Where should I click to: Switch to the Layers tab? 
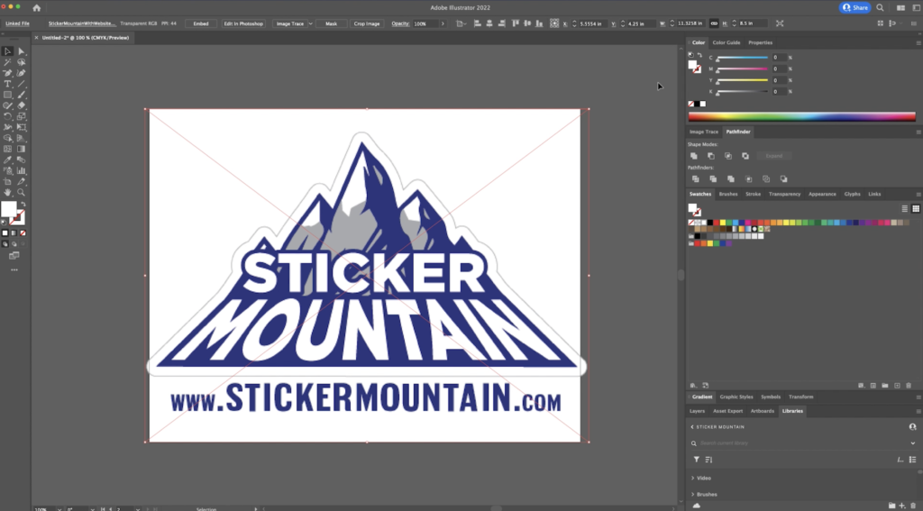(697, 411)
